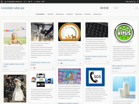The image size is (139, 104).
Task: Toggle the heart on the hamaca post
Action: pyautogui.click(x=34, y=68)
